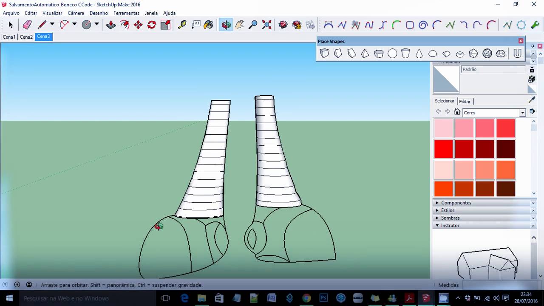Place a cone from Place Shapes
This screenshot has width=544, height=306.
(x=419, y=54)
